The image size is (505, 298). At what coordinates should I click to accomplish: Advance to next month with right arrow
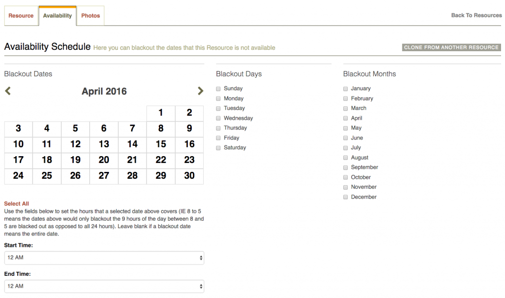[200, 91]
